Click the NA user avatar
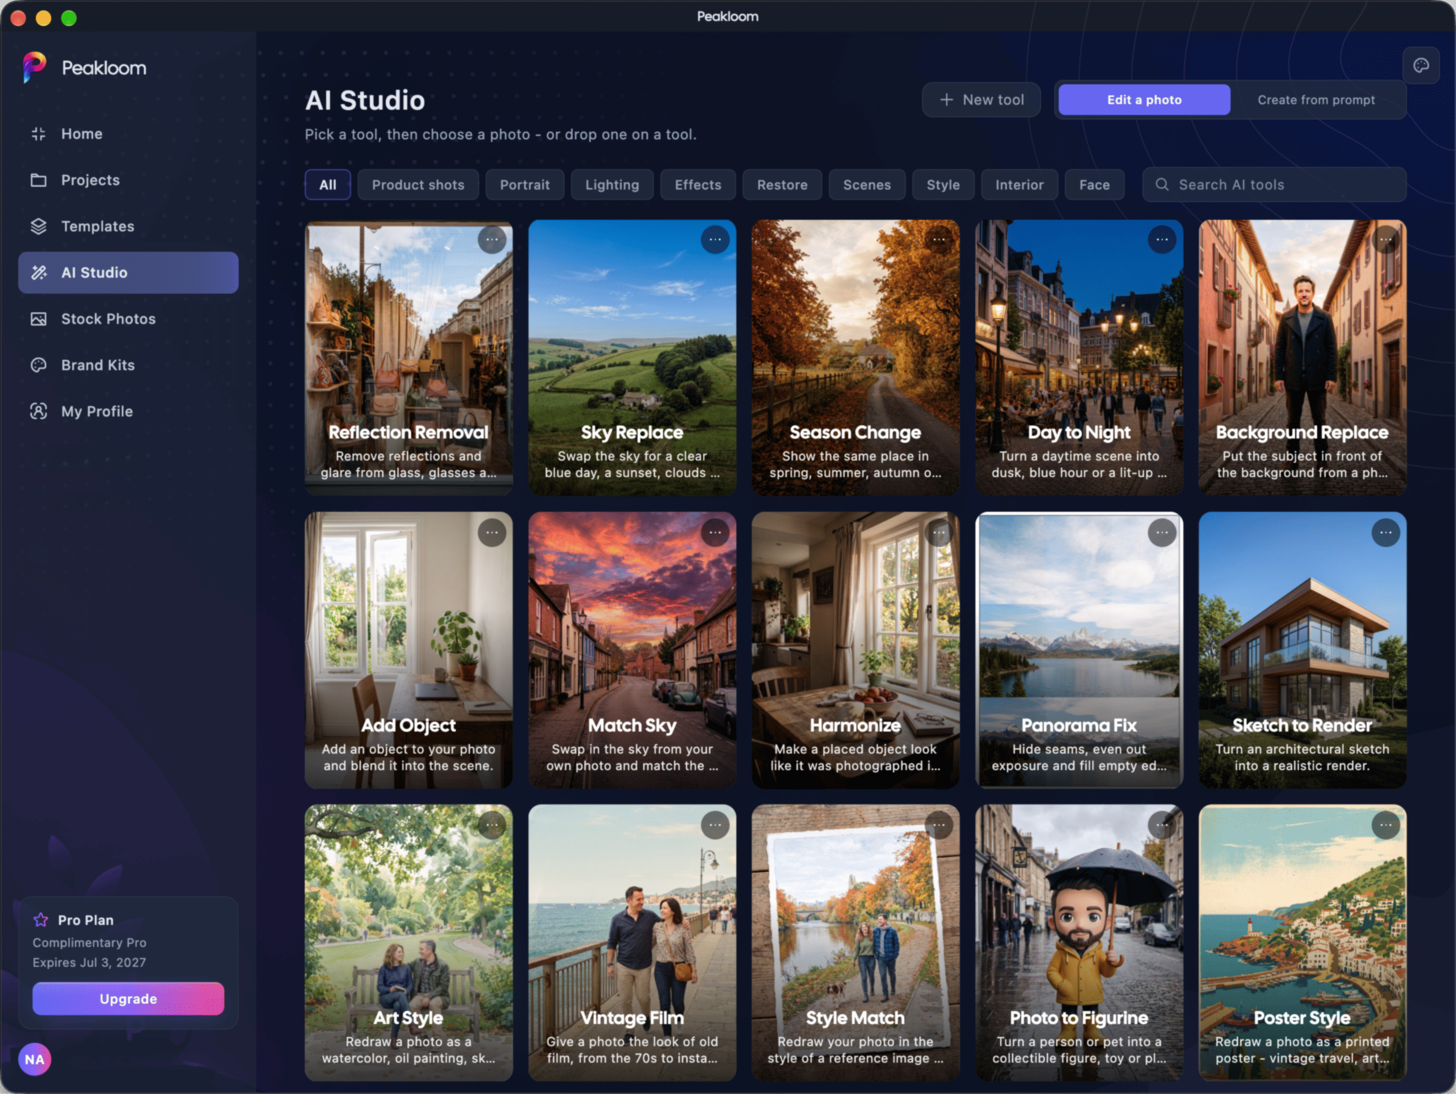This screenshot has width=1456, height=1094. (35, 1059)
